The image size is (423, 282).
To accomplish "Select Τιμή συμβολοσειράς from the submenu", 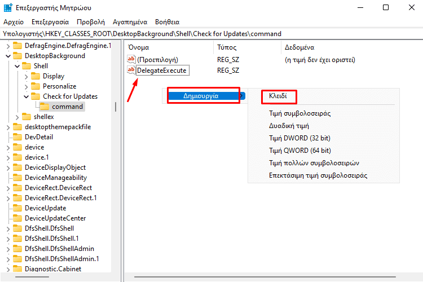I will click(x=299, y=113).
